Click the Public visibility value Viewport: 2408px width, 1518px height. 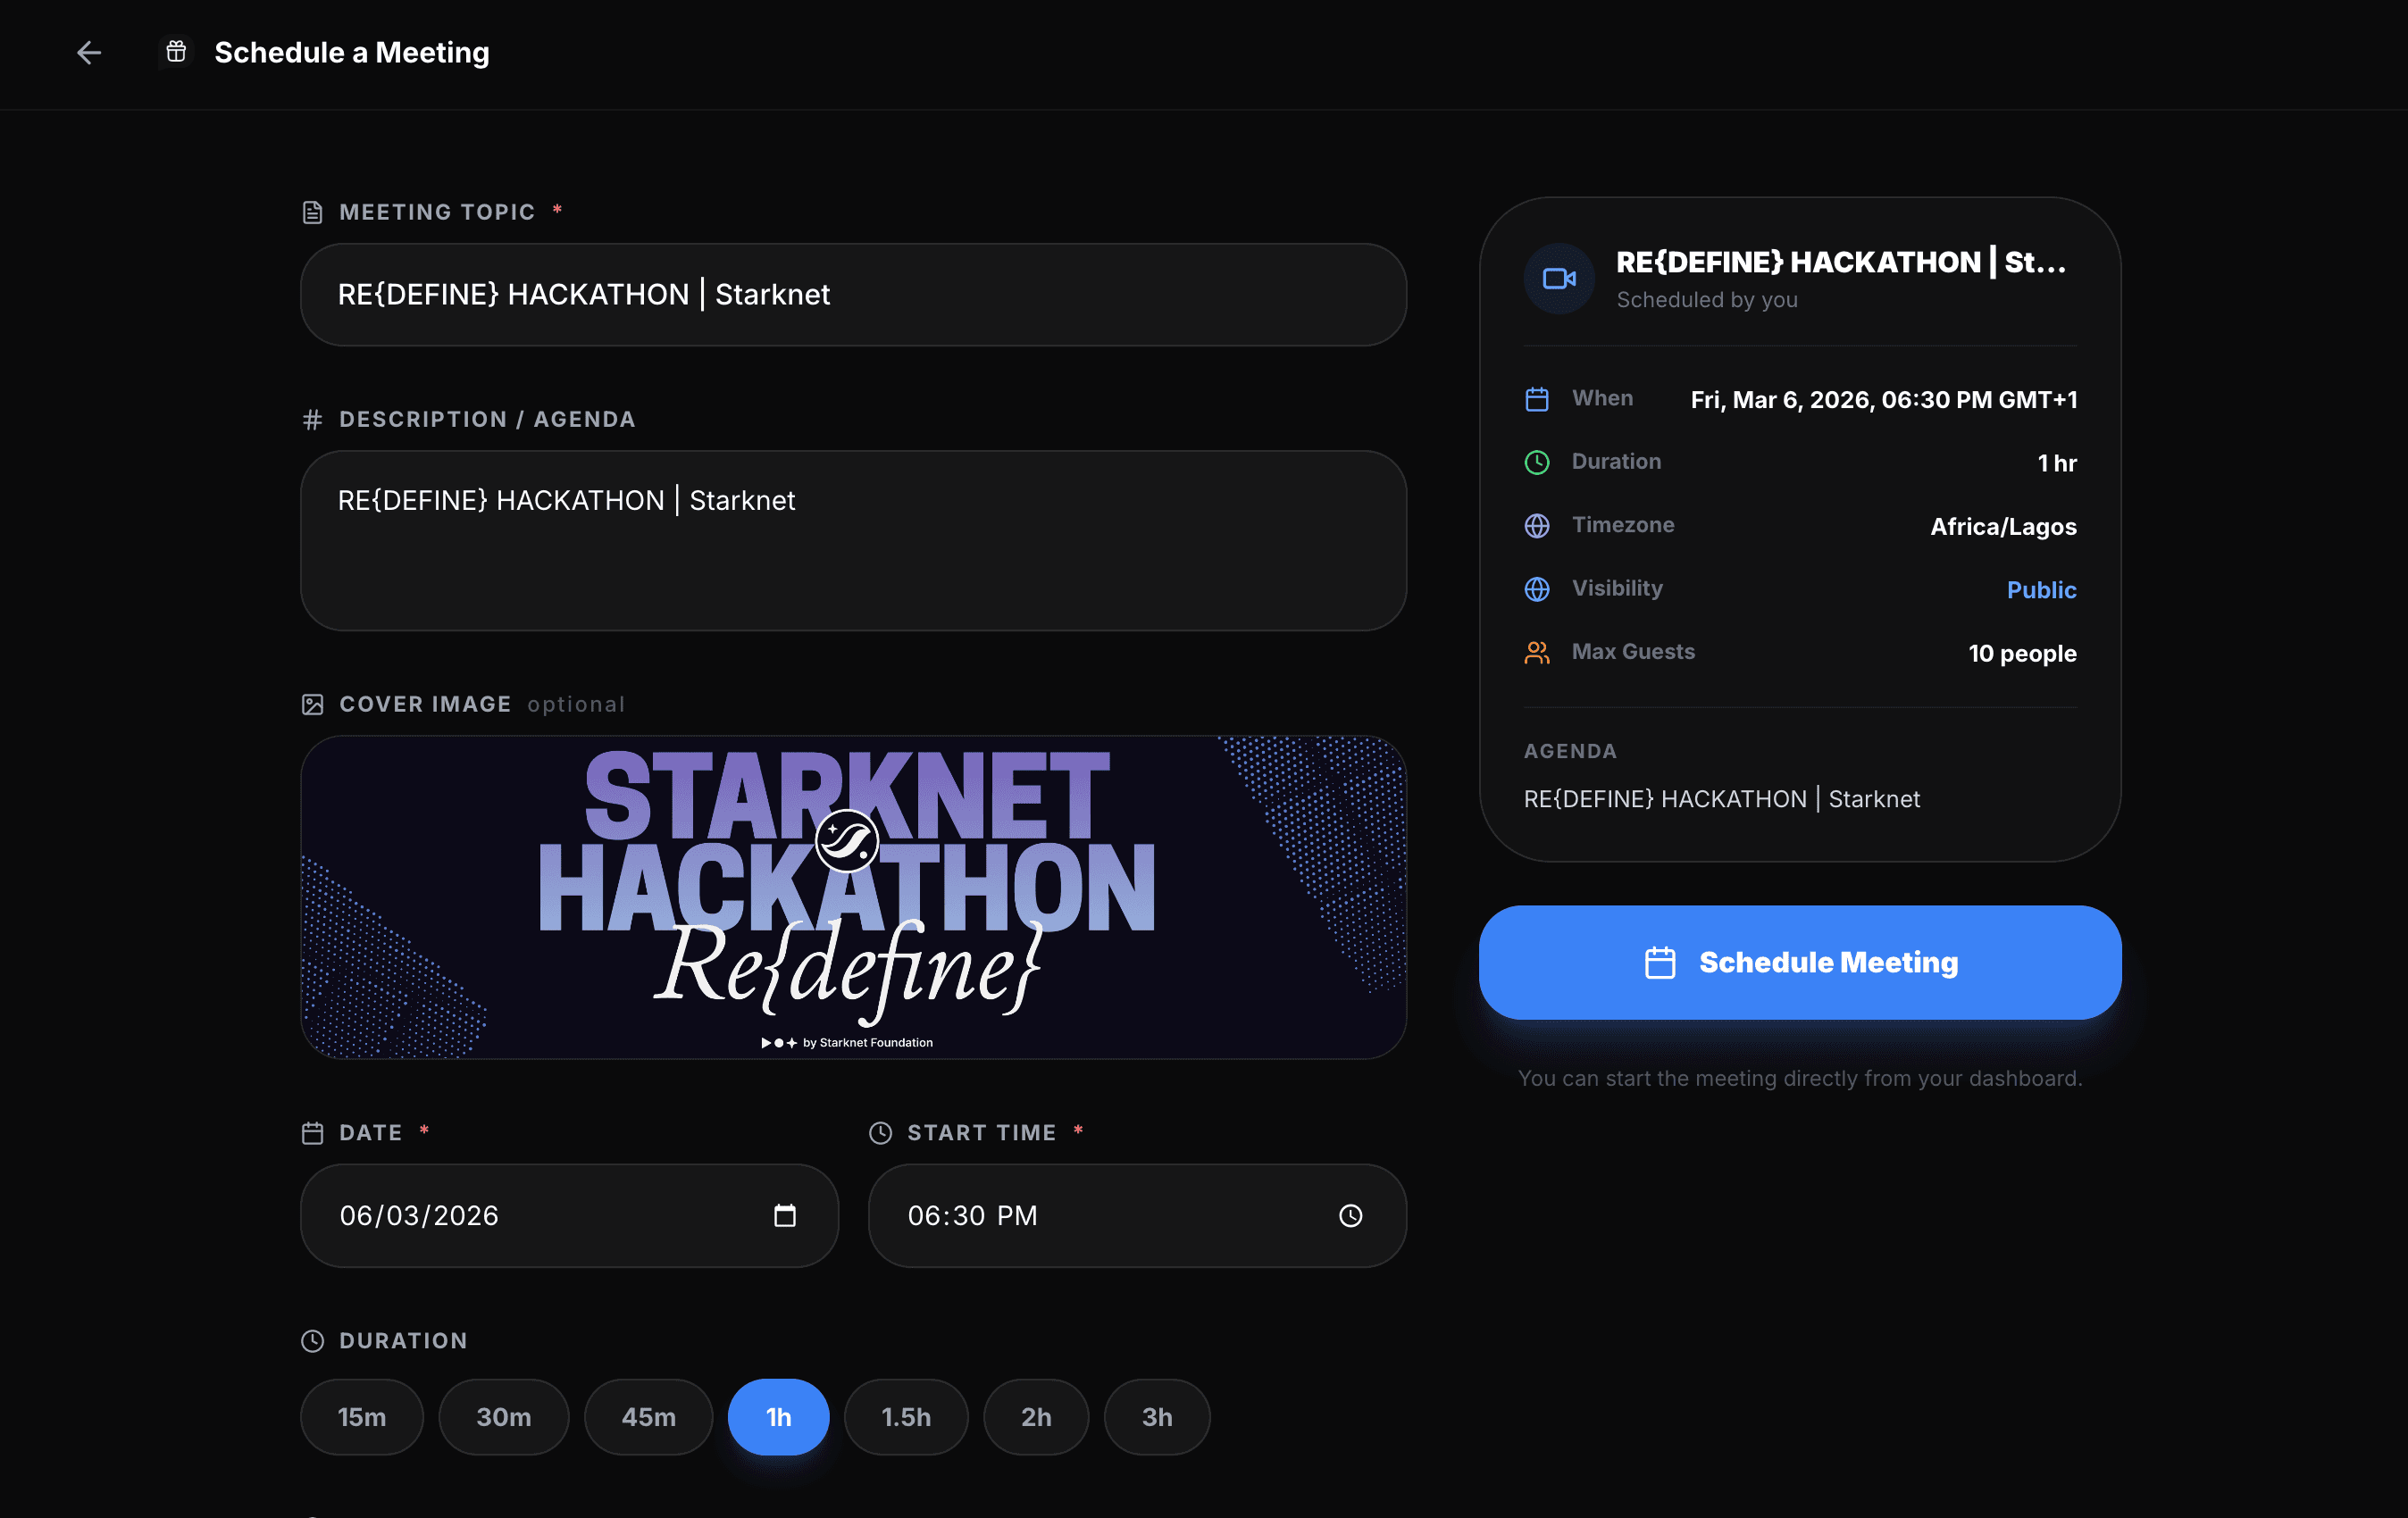(x=2042, y=590)
